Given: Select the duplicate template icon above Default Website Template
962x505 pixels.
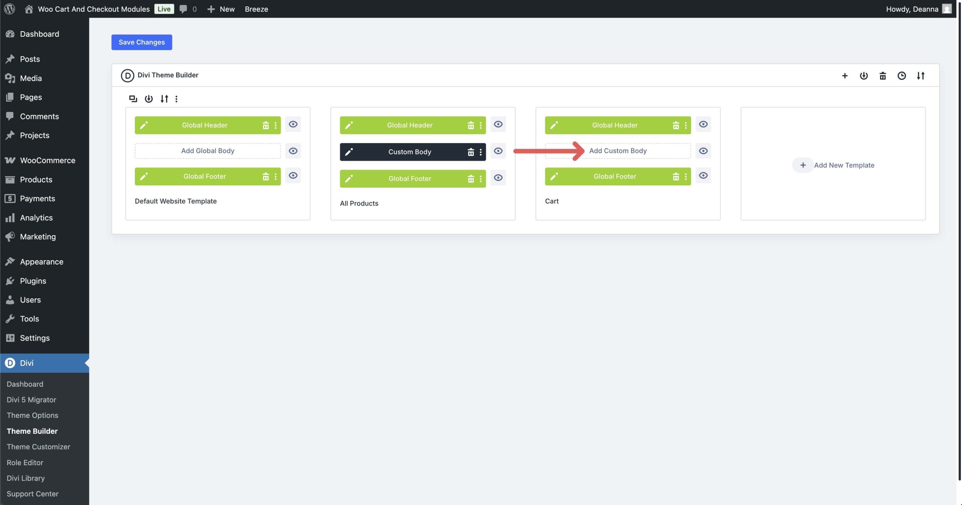Looking at the screenshot, I should 133,99.
